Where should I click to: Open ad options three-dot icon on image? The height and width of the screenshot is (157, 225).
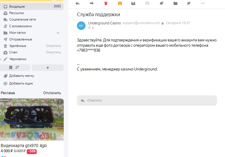(60, 102)
